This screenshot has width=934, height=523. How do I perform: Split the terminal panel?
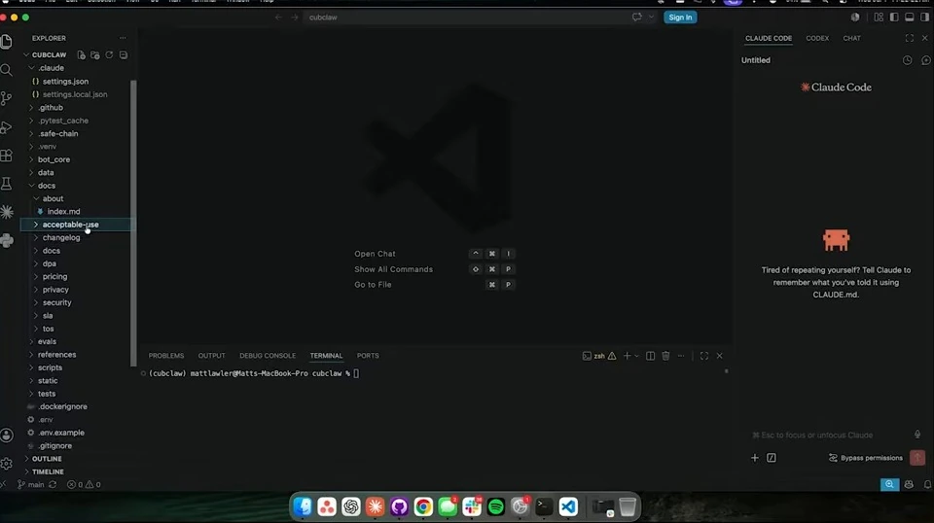[651, 356]
